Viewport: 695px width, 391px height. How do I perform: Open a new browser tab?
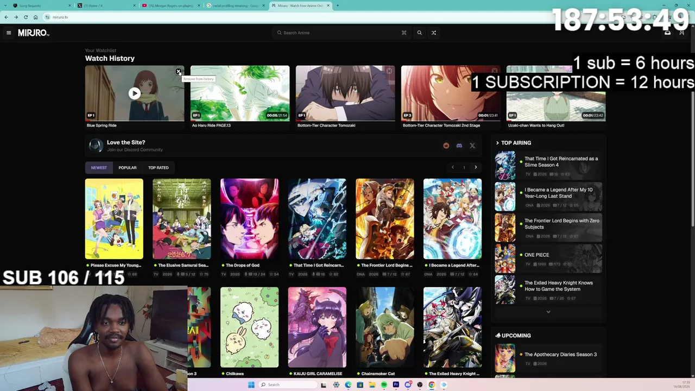point(337,5)
